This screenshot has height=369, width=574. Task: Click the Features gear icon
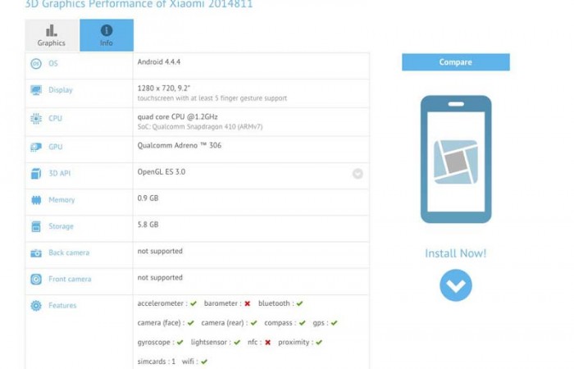pos(36,306)
